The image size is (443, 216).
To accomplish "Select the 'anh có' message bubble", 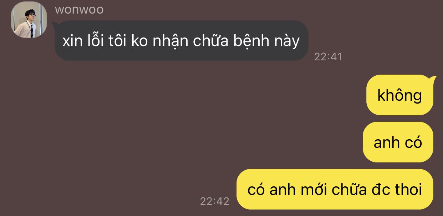I will point(398,142).
